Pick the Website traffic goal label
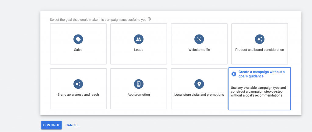 tap(199, 50)
